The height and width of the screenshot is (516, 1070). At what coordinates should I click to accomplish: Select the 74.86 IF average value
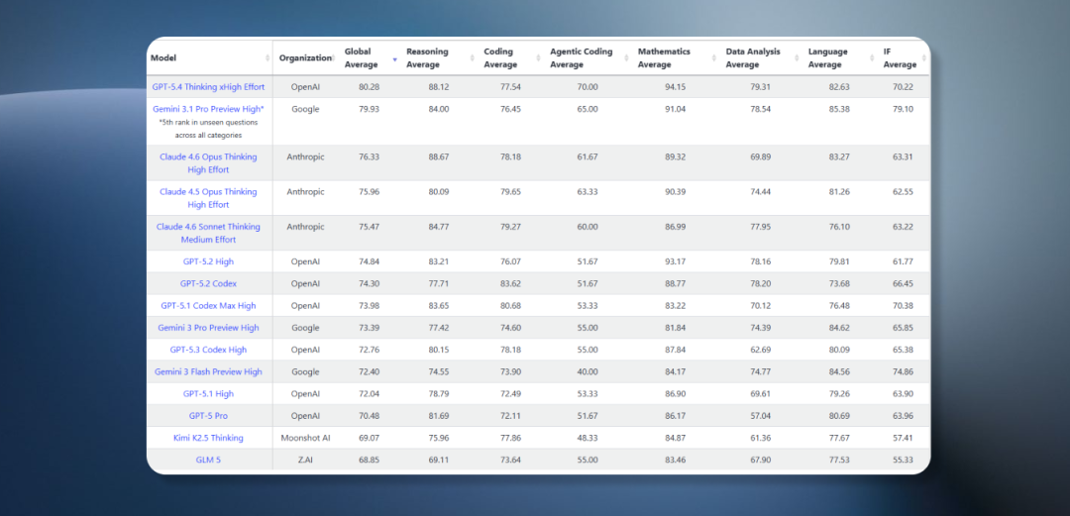coord(903,372)
